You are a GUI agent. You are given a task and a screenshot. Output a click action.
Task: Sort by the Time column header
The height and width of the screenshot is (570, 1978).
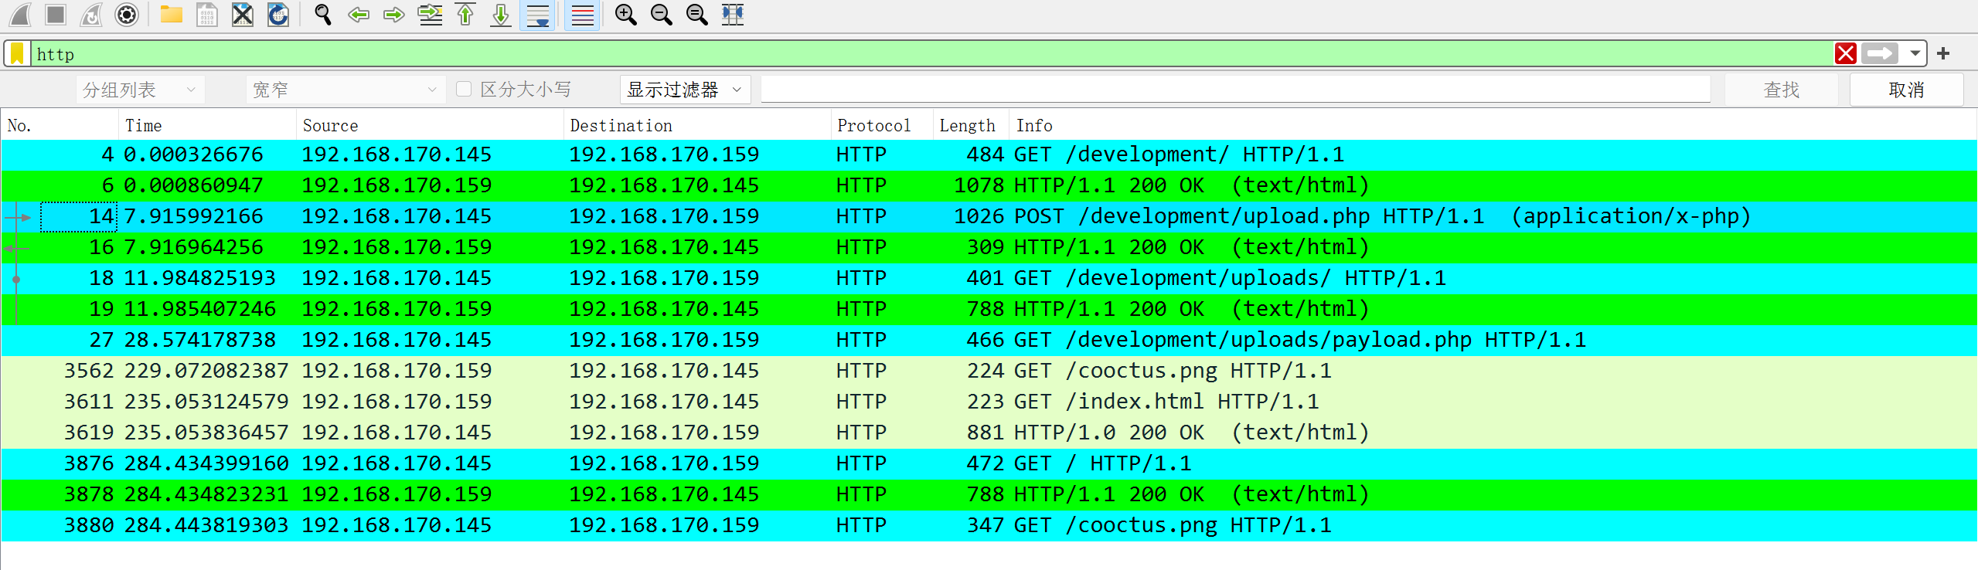(207, 125)
